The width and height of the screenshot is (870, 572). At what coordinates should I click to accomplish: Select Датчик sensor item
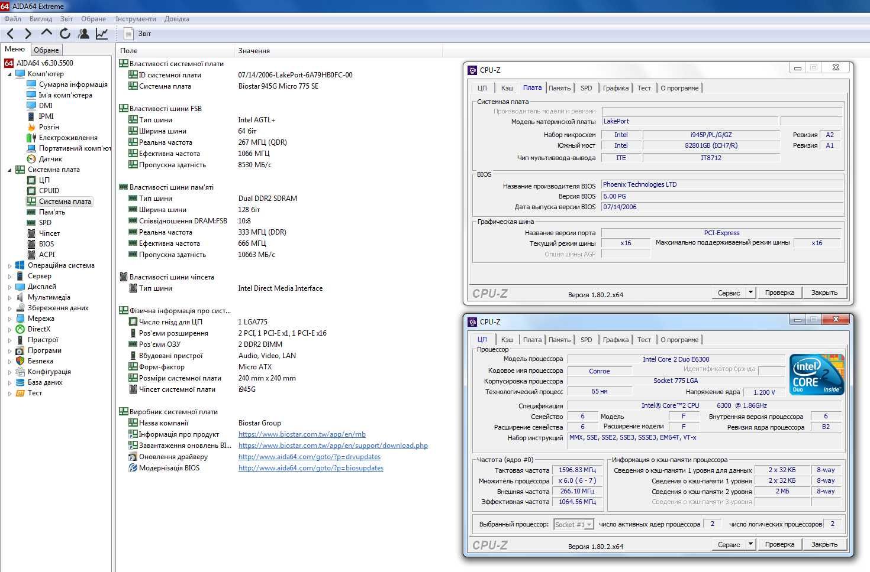(50, 159)
